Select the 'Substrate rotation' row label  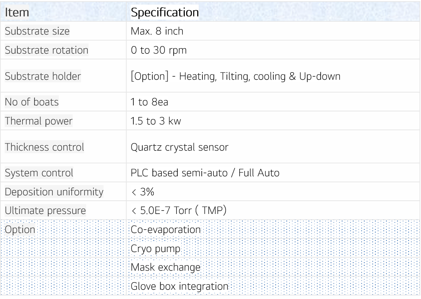(47, 50)
